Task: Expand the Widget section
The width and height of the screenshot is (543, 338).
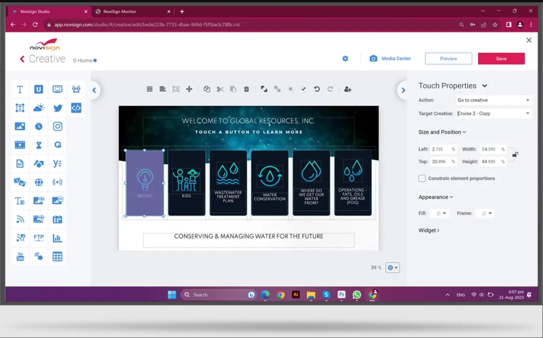Action: pyautogui.click(x=429, y=230)
